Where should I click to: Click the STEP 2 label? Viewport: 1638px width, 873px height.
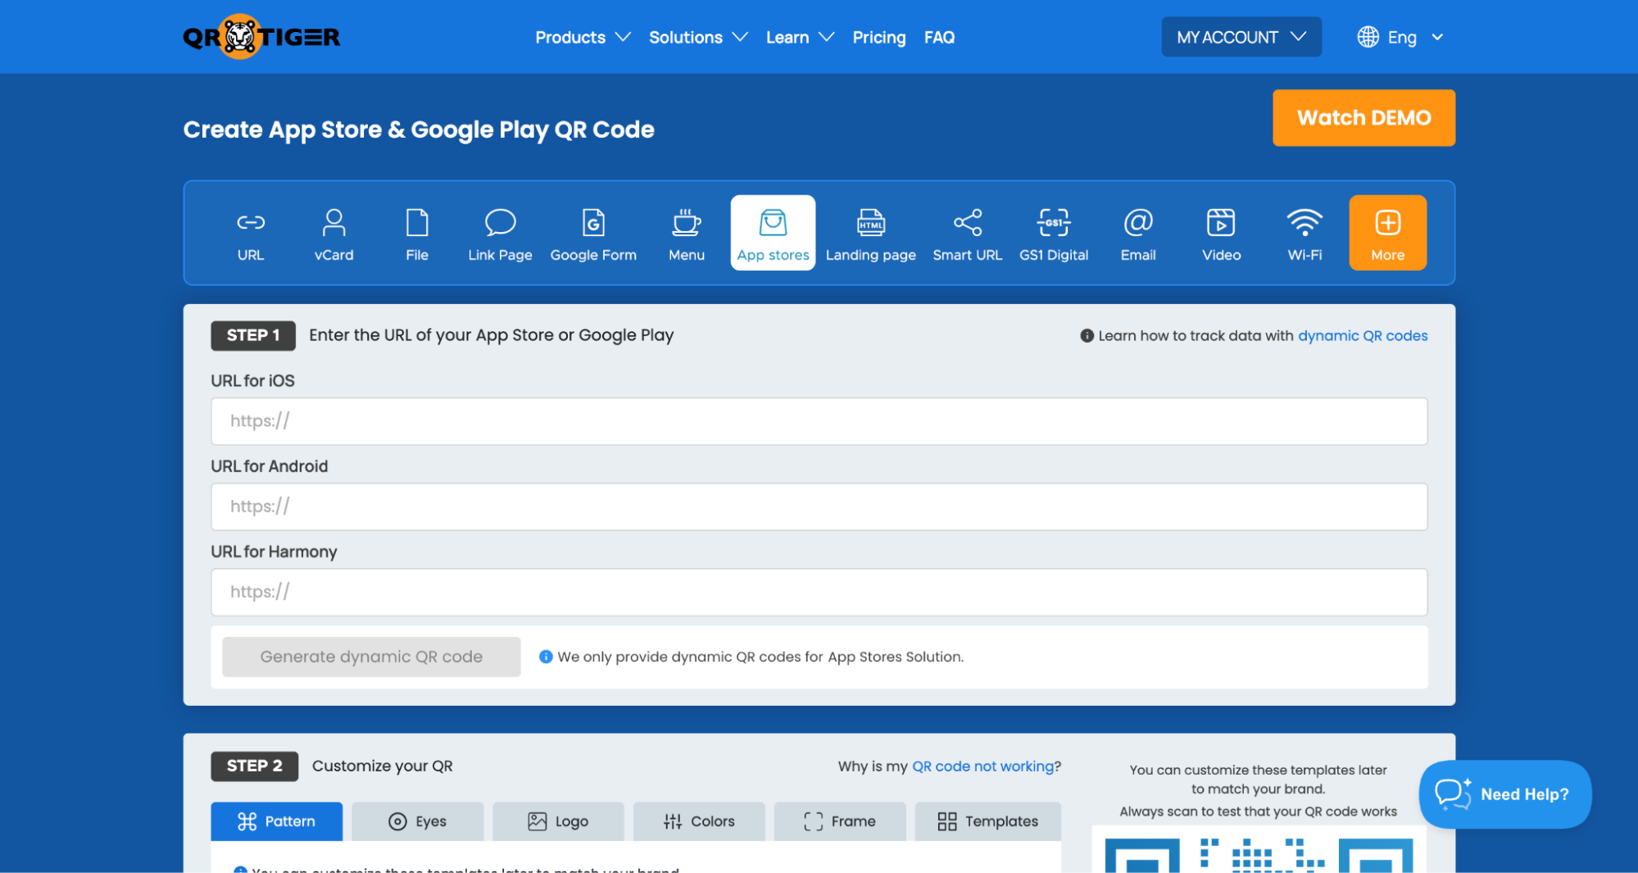[x=254, y=766]
